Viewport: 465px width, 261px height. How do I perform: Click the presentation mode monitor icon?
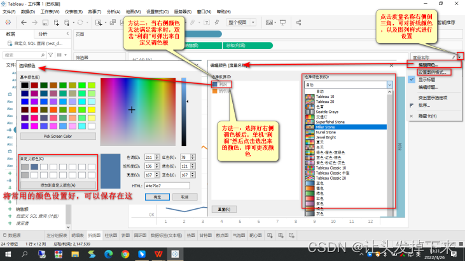coord(283,22)
